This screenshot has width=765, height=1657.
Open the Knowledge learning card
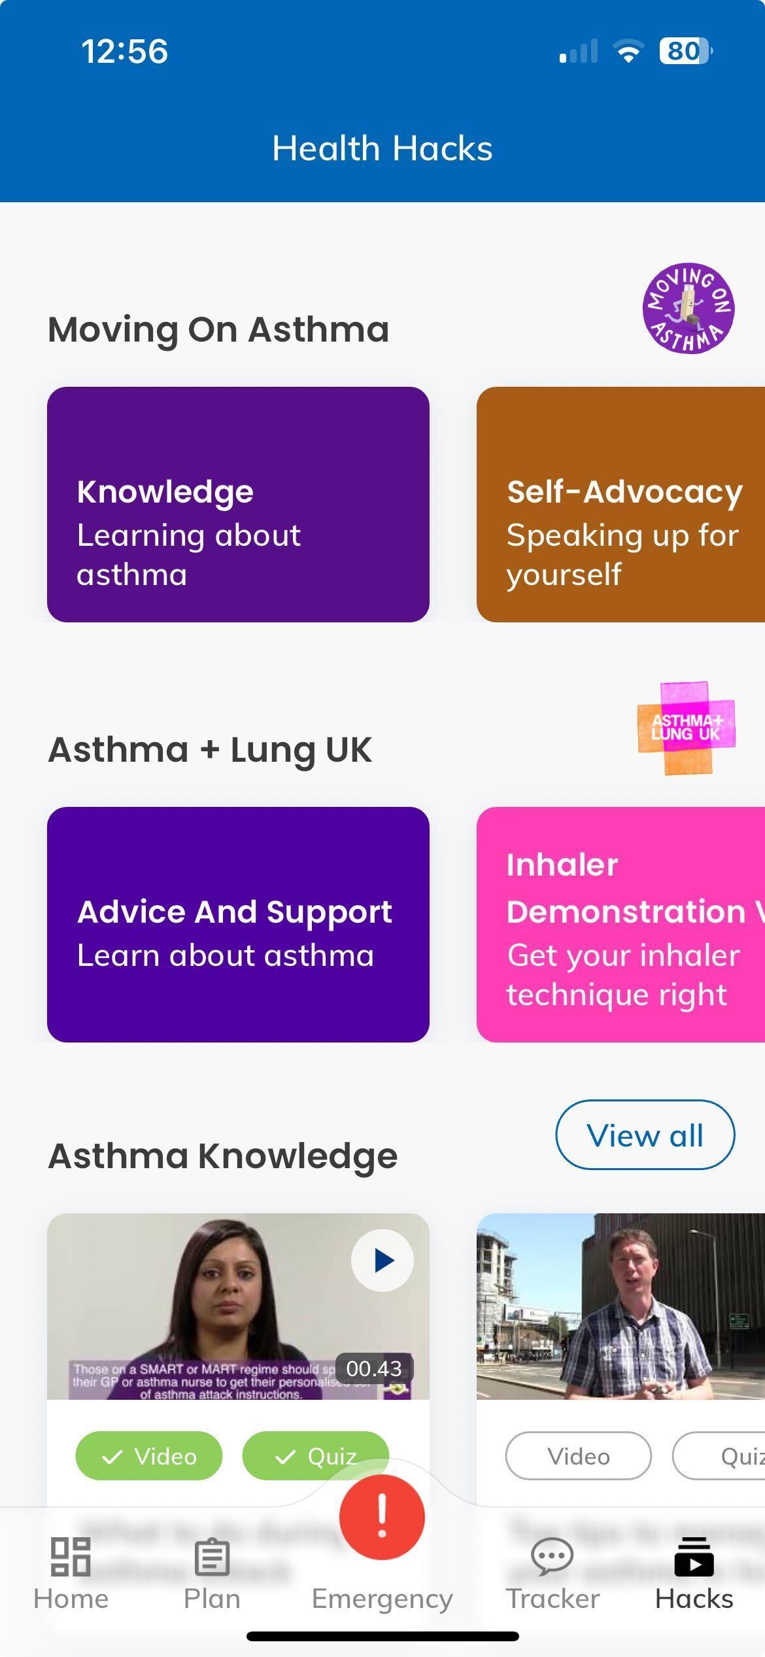click(x=238, y=504)
